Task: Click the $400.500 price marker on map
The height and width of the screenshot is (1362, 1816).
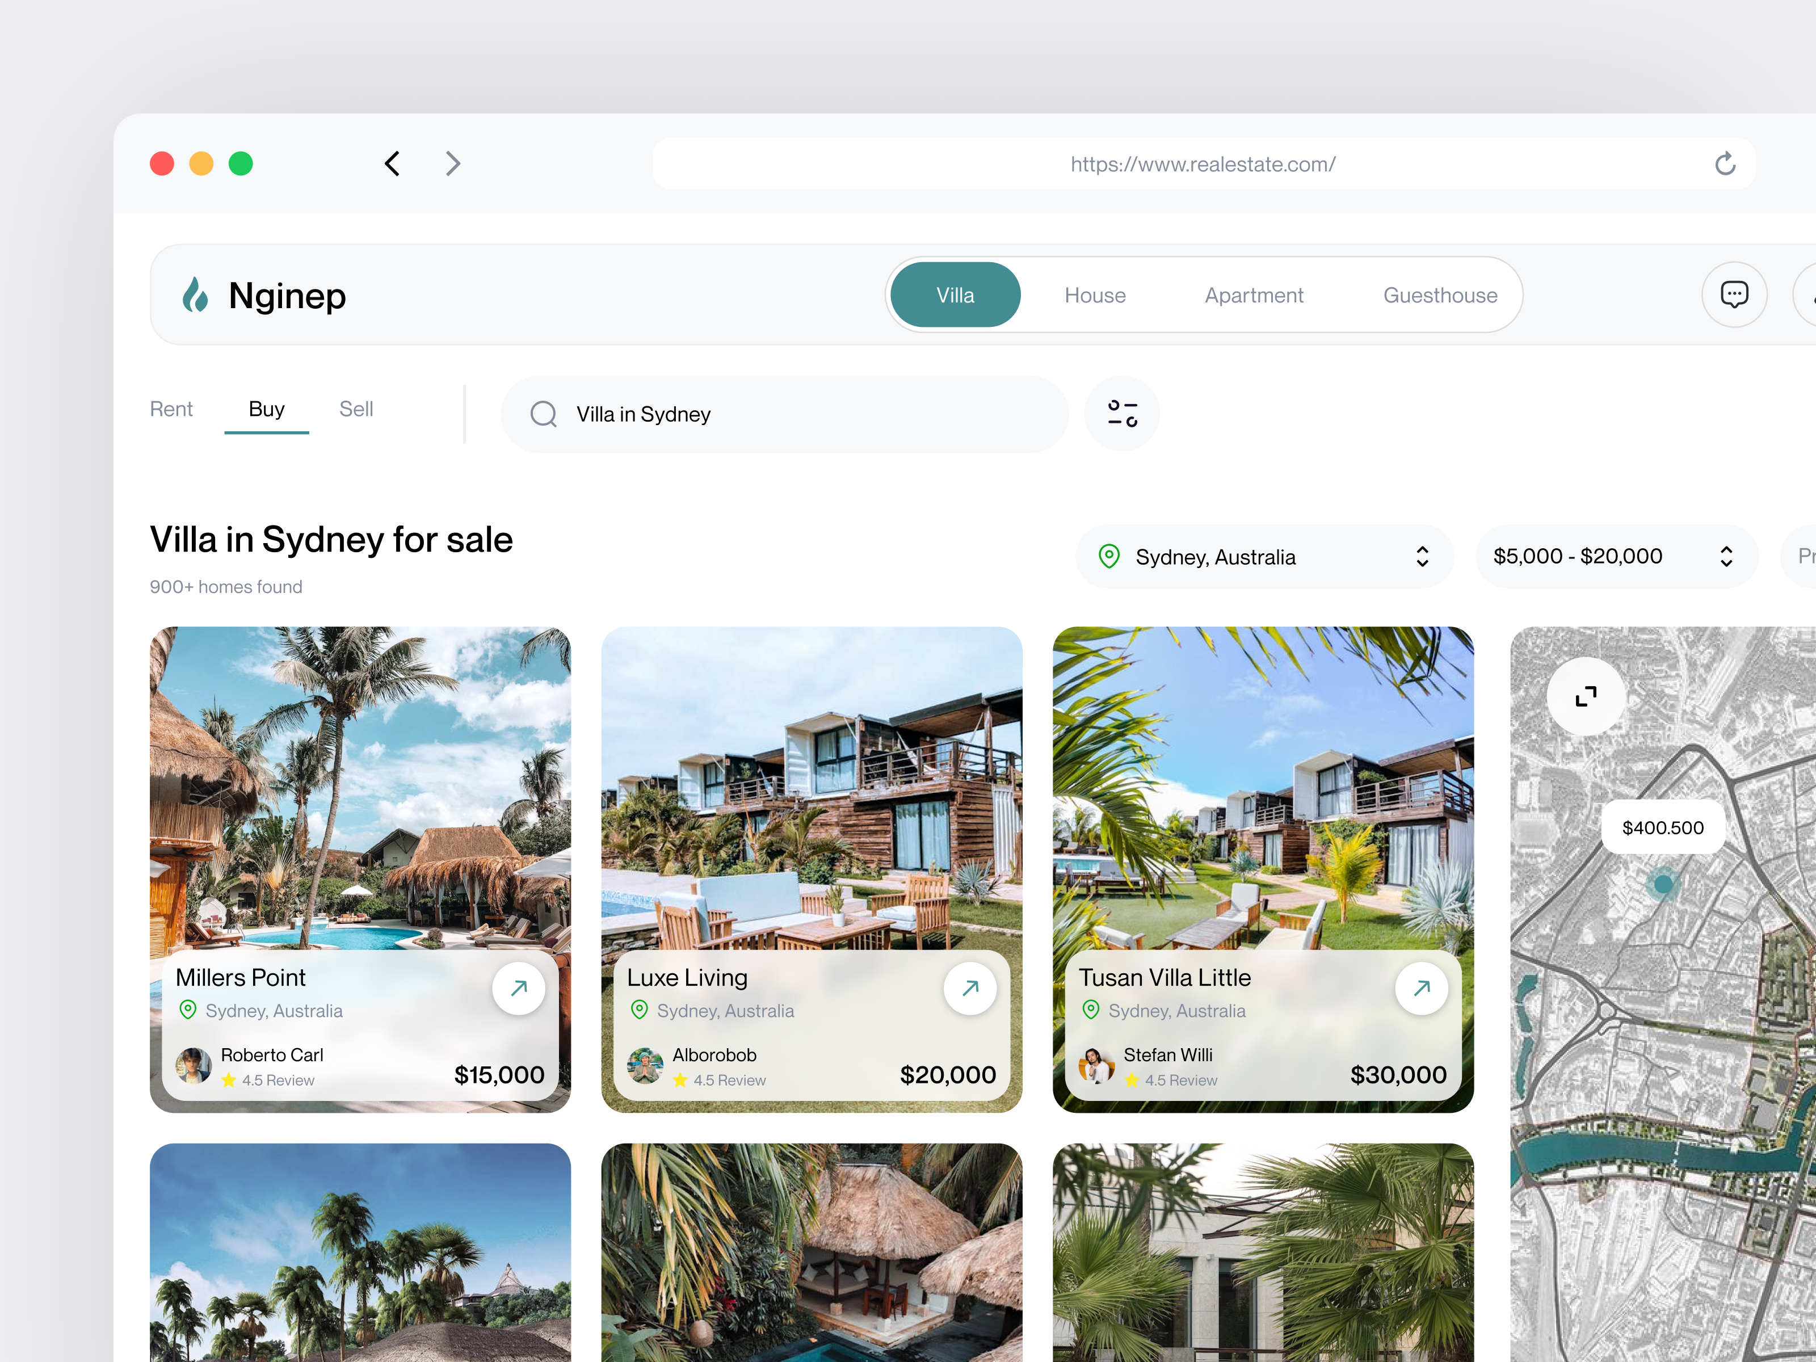Action: pyautogui.click(x=1662, y=827)
